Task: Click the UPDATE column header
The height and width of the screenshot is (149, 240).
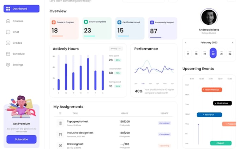Action: point(164,113)
